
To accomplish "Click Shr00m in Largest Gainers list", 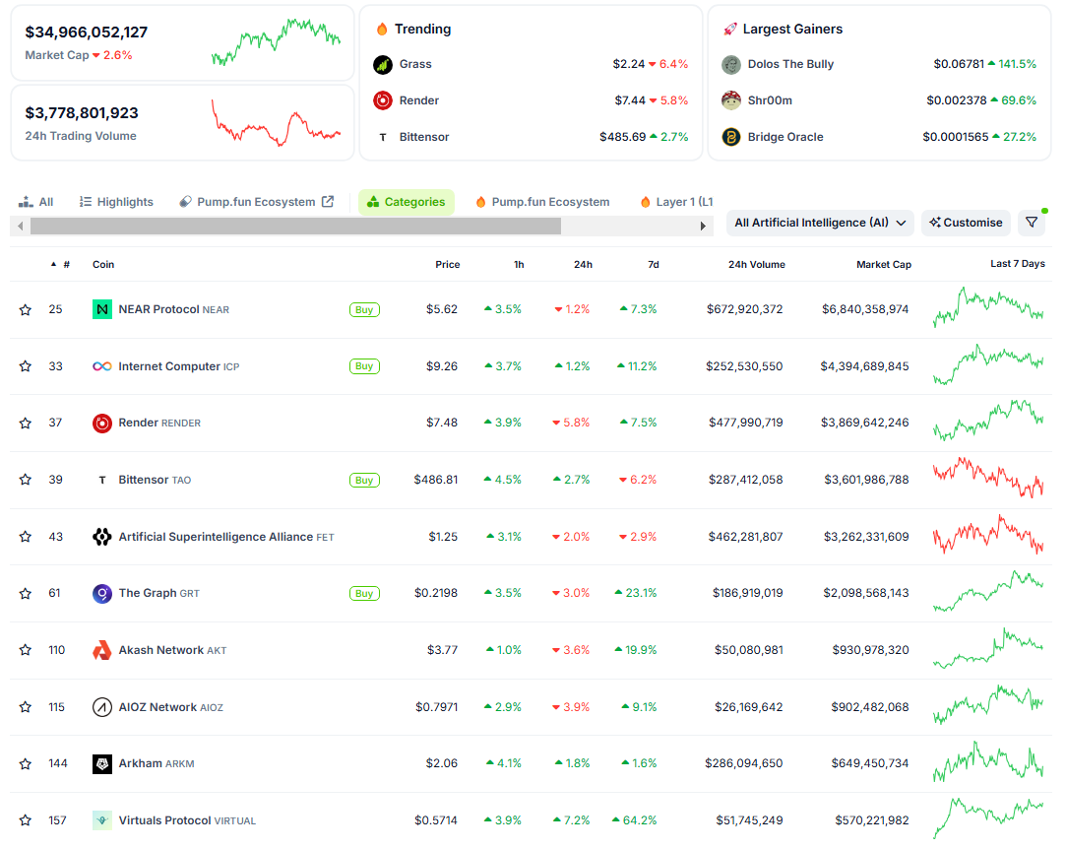I will pos(770,100).
